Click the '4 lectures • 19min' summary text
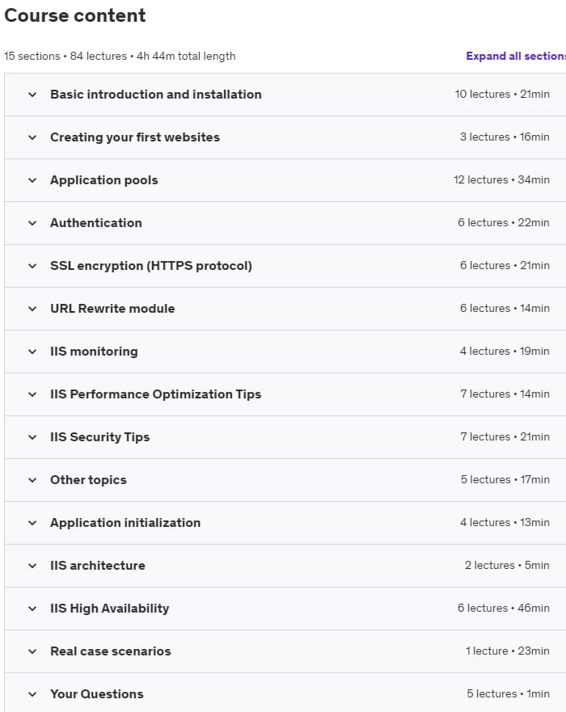 pos(505,351)
